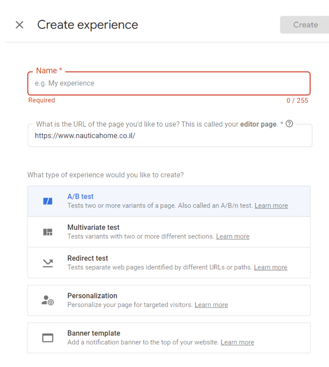
Task: Open Learn more link for Personalization
Action: click(x=211, y=305)
